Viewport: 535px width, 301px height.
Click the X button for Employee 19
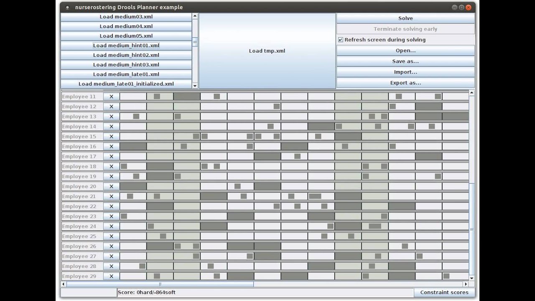point(111,176)
